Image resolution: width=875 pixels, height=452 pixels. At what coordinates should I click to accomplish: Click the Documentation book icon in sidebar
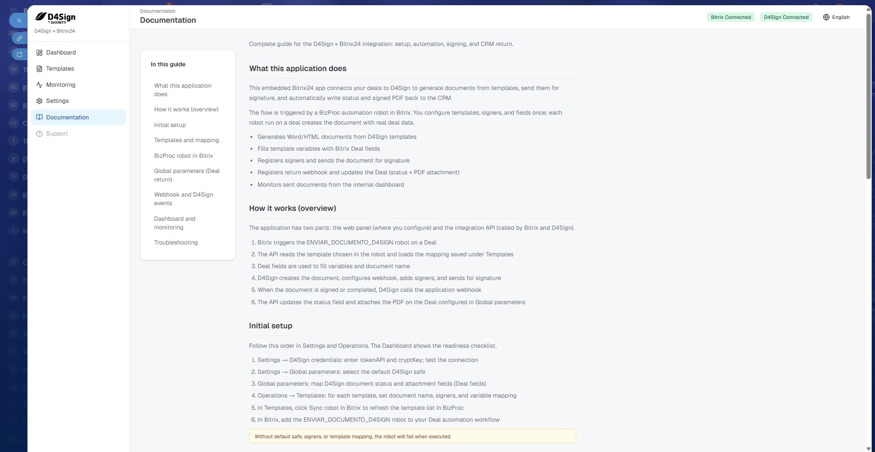39,118
